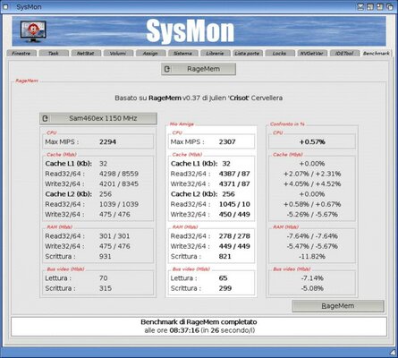The image size is (398, 358).
Task: Select the Mio Amiga RAM Scrittura value 821
Action: pyautogui.click(x=224, y=256)
